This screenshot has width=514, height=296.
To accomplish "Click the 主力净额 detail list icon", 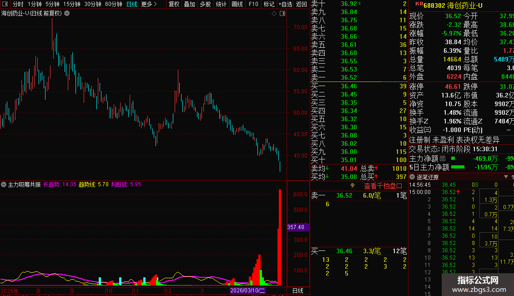I will point(443,158).
